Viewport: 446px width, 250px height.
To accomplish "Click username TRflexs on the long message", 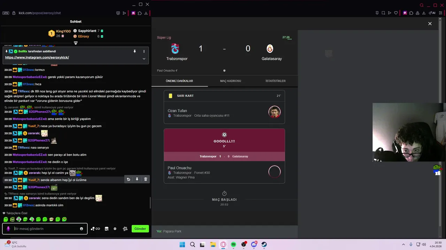I will (23, 91).
